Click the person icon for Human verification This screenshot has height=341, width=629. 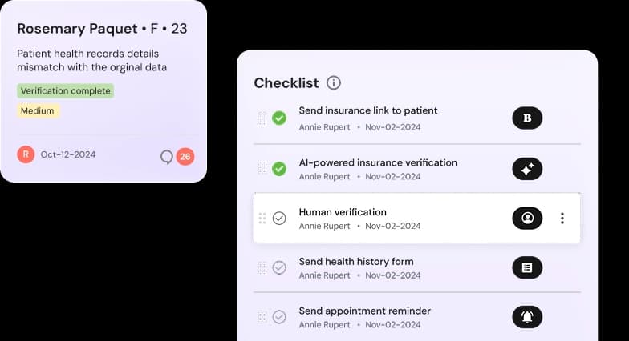527,218
